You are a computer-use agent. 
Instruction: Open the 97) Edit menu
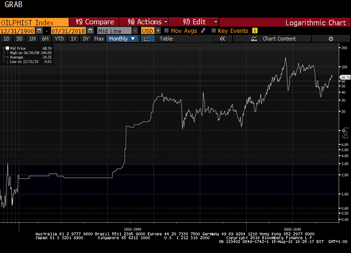pyautogui.click(x=194, y=22)
